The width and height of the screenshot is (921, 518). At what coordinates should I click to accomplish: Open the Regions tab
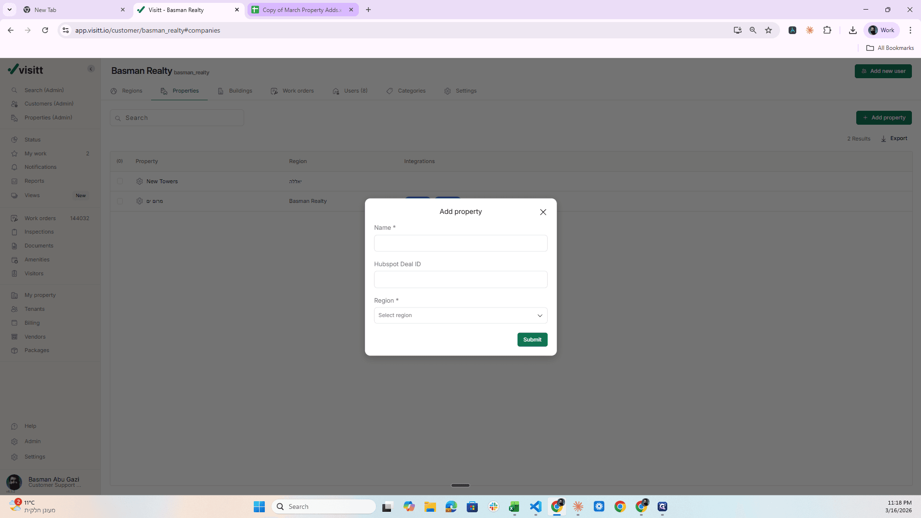point(127,91)
